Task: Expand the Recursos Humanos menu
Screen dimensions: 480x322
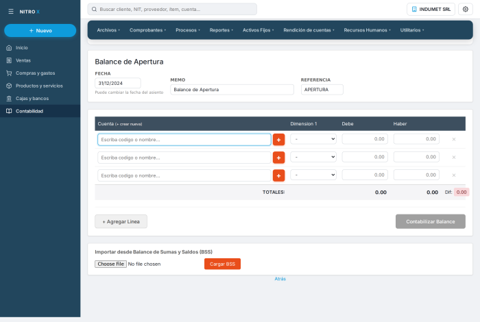Action: click(x=367, y=30)
